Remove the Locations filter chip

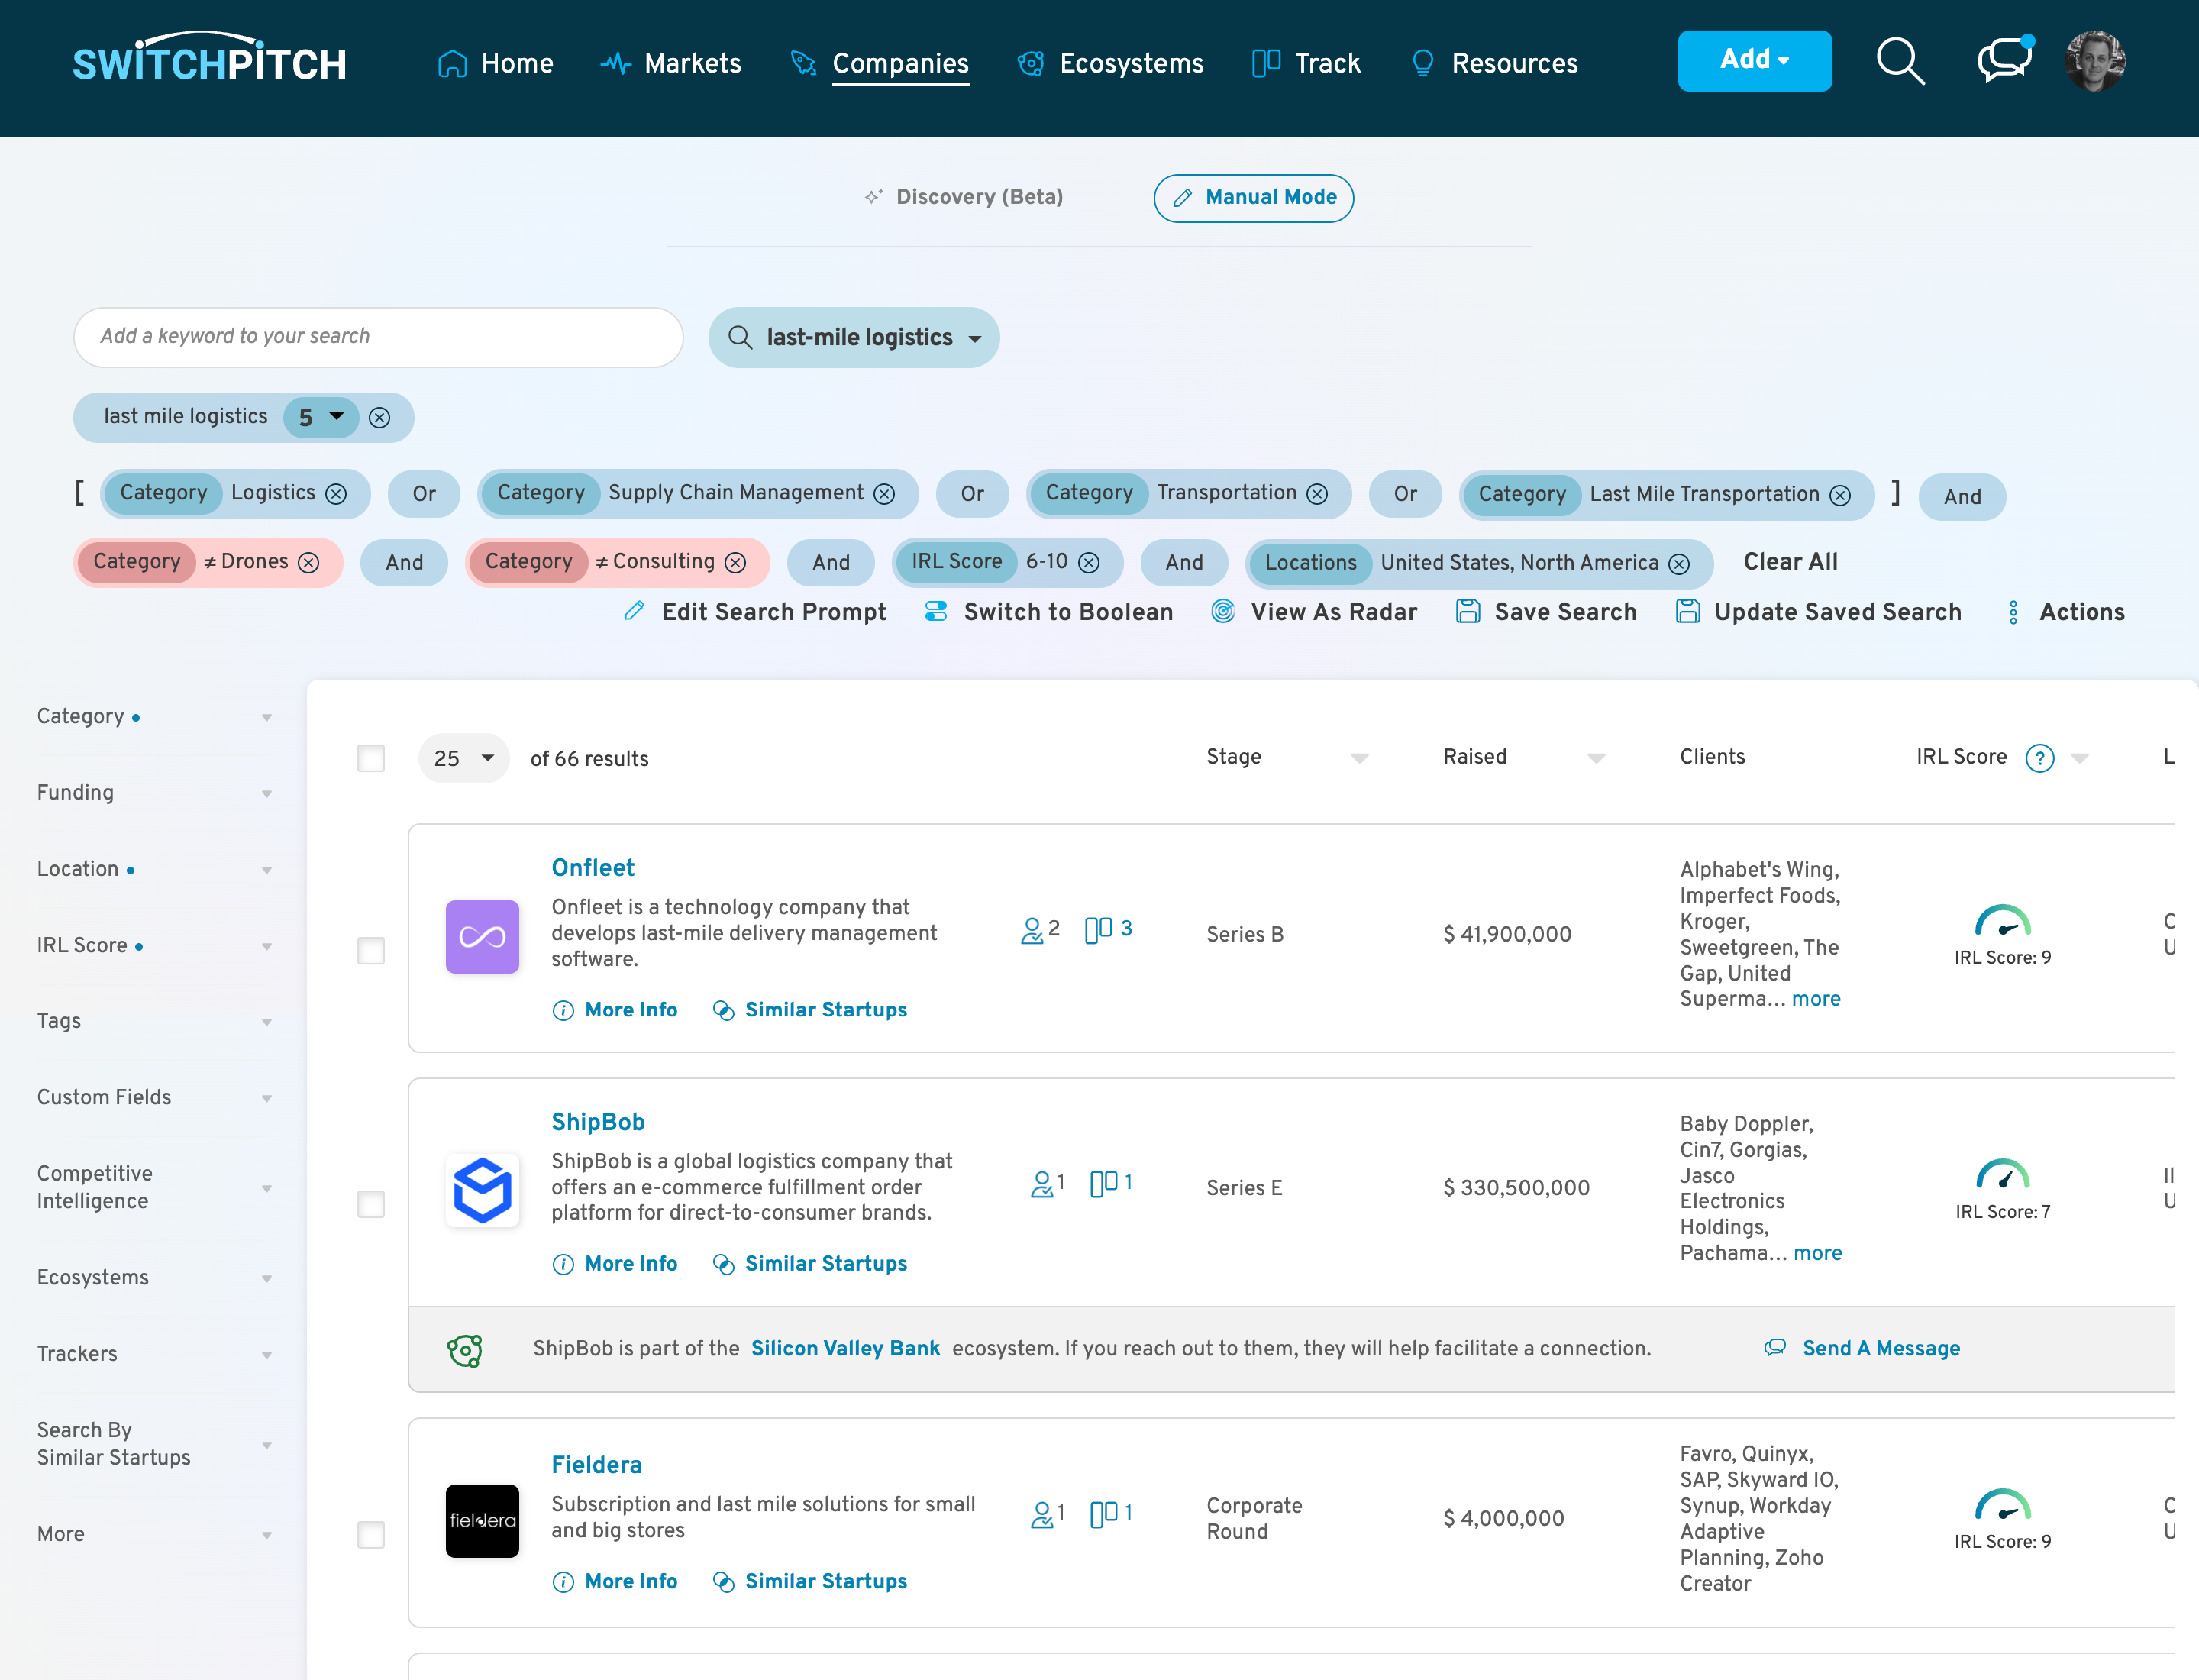(1679, 564)
